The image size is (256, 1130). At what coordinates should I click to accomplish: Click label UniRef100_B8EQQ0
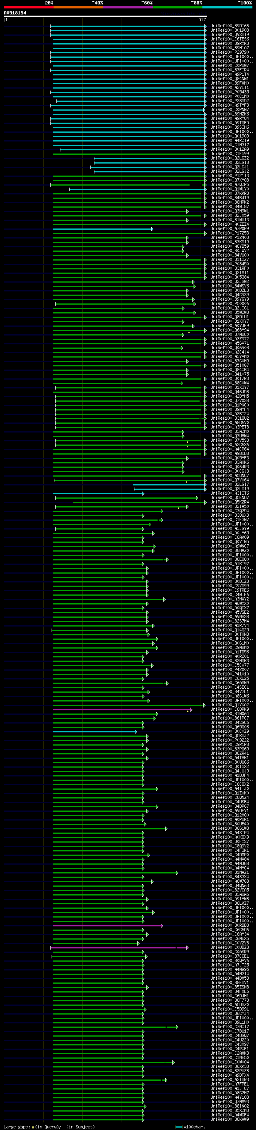(x=230, y=560)
